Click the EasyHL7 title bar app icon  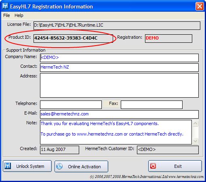point(5,6)
